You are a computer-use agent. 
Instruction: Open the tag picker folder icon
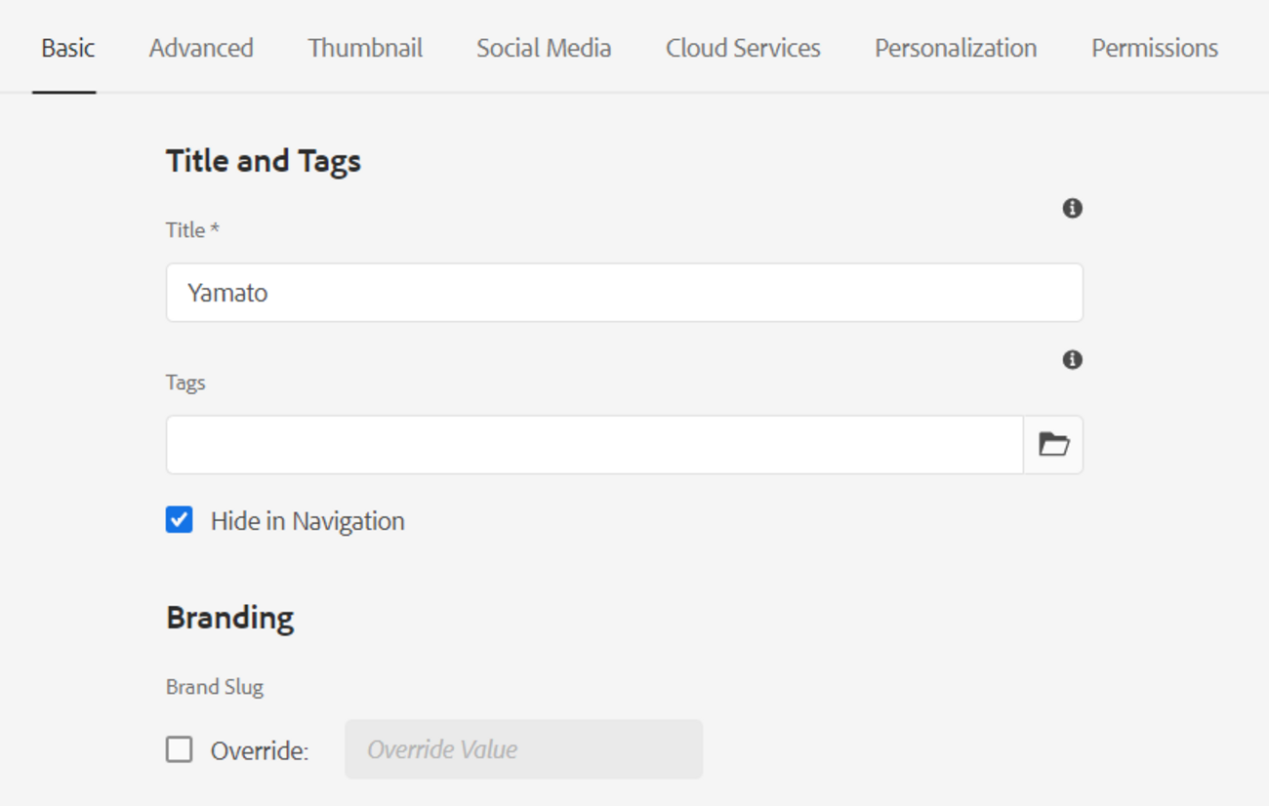pyautogui.click(x=1053, y=445)
